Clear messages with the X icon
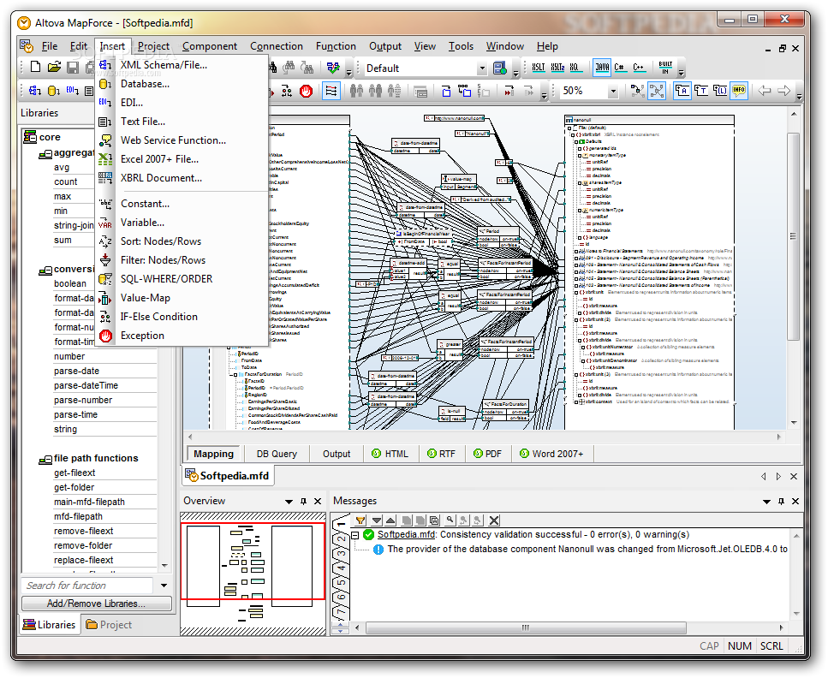The width and height of the screenshot is (828, 678). coord(494,520)
